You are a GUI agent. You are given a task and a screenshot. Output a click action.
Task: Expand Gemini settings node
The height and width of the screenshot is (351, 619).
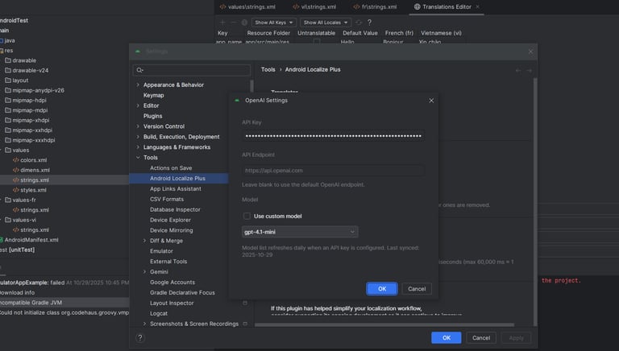coord(144,272)
